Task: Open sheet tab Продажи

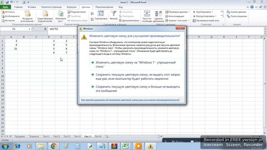Action: (x=20, y=136)
